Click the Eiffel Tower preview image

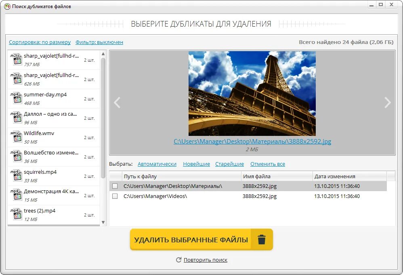click(x=252, y=94)
